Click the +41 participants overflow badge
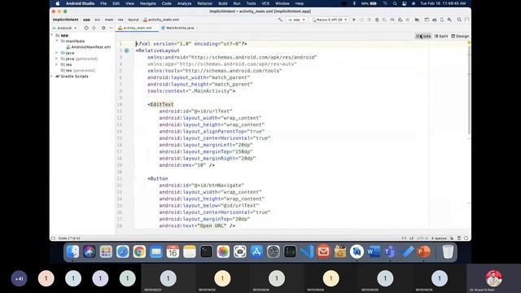 click(19, 278)
